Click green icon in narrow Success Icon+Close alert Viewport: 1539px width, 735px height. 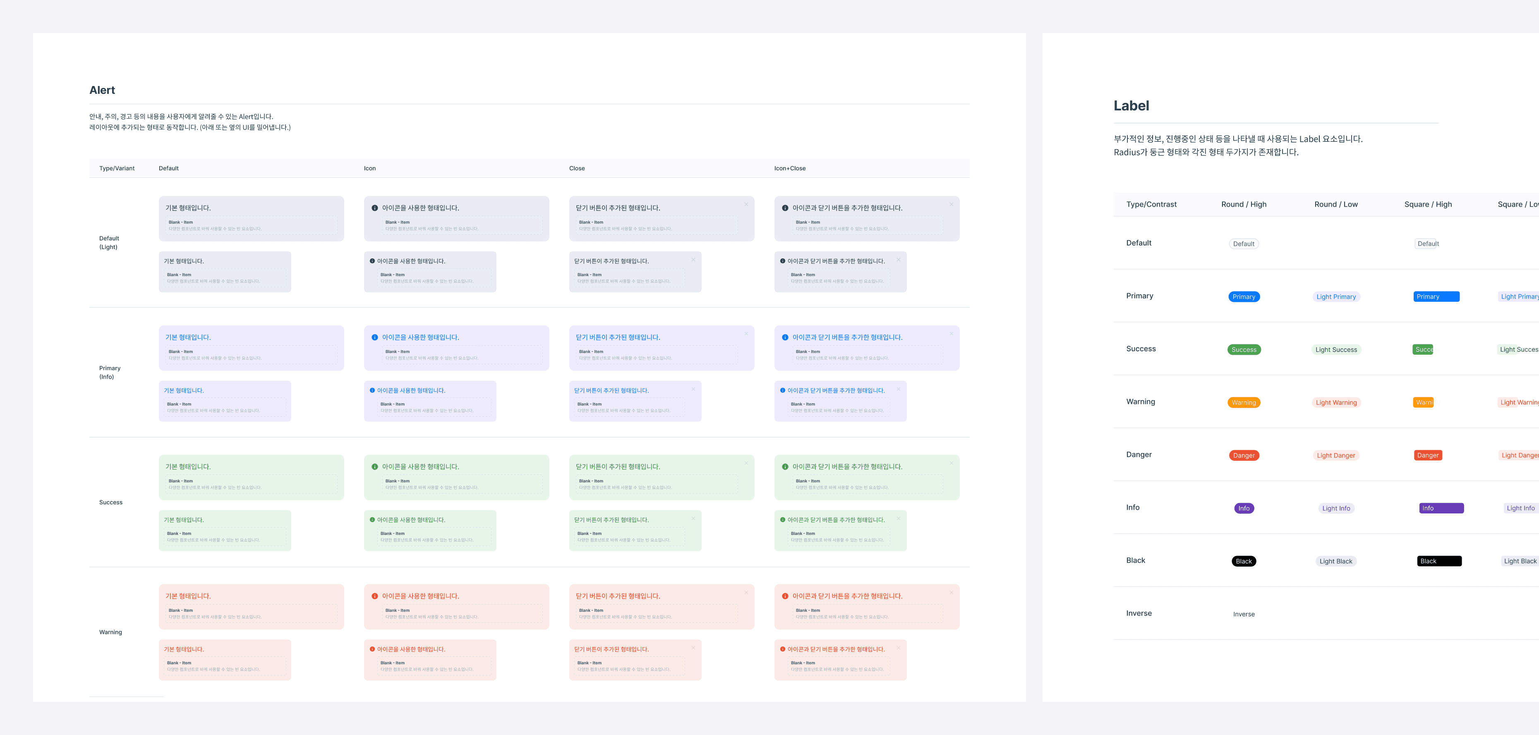[x=783, y=520]
